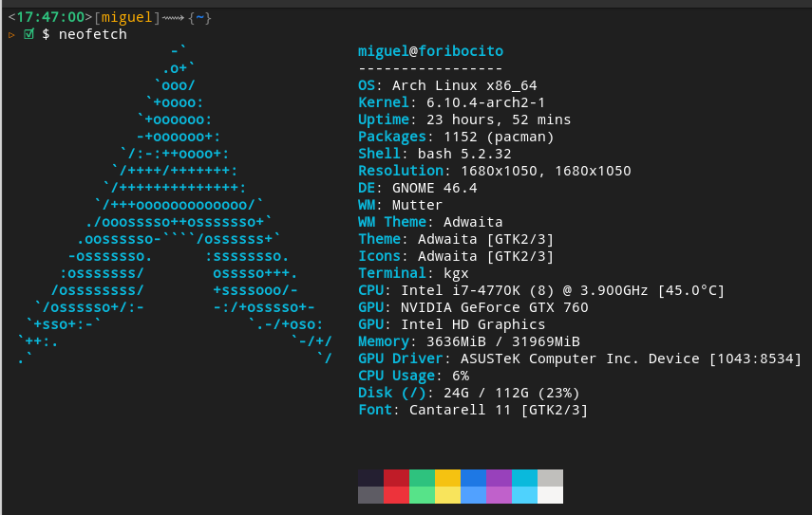Click the Icons line Adwaita [GTK2/3]

click(x=456, y=256)
